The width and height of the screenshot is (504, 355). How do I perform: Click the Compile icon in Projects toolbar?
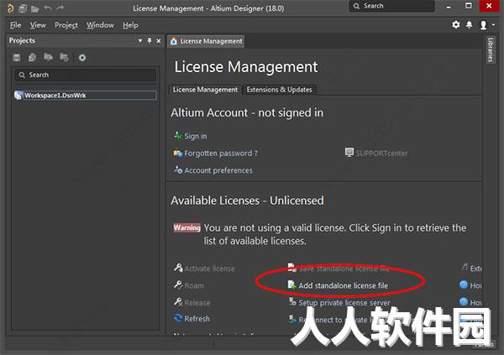(32, 58)
